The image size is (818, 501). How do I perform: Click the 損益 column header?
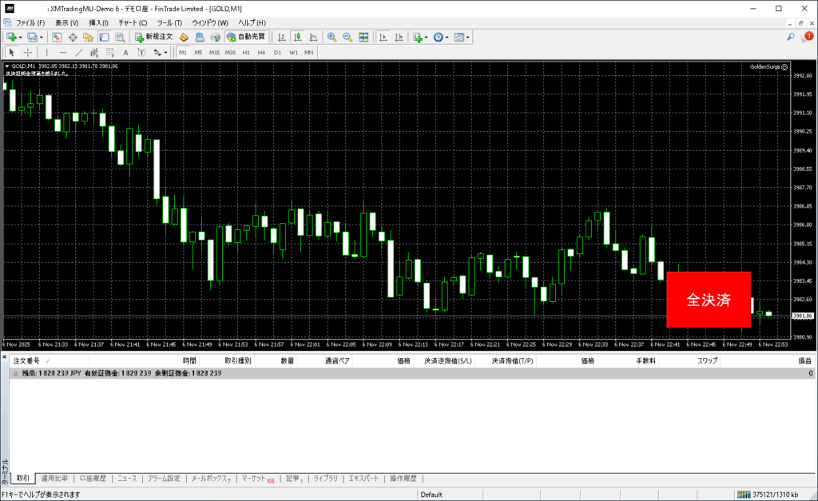point(804,361)
